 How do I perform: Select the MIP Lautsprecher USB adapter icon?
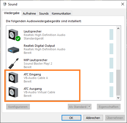(x=14, y=64)
